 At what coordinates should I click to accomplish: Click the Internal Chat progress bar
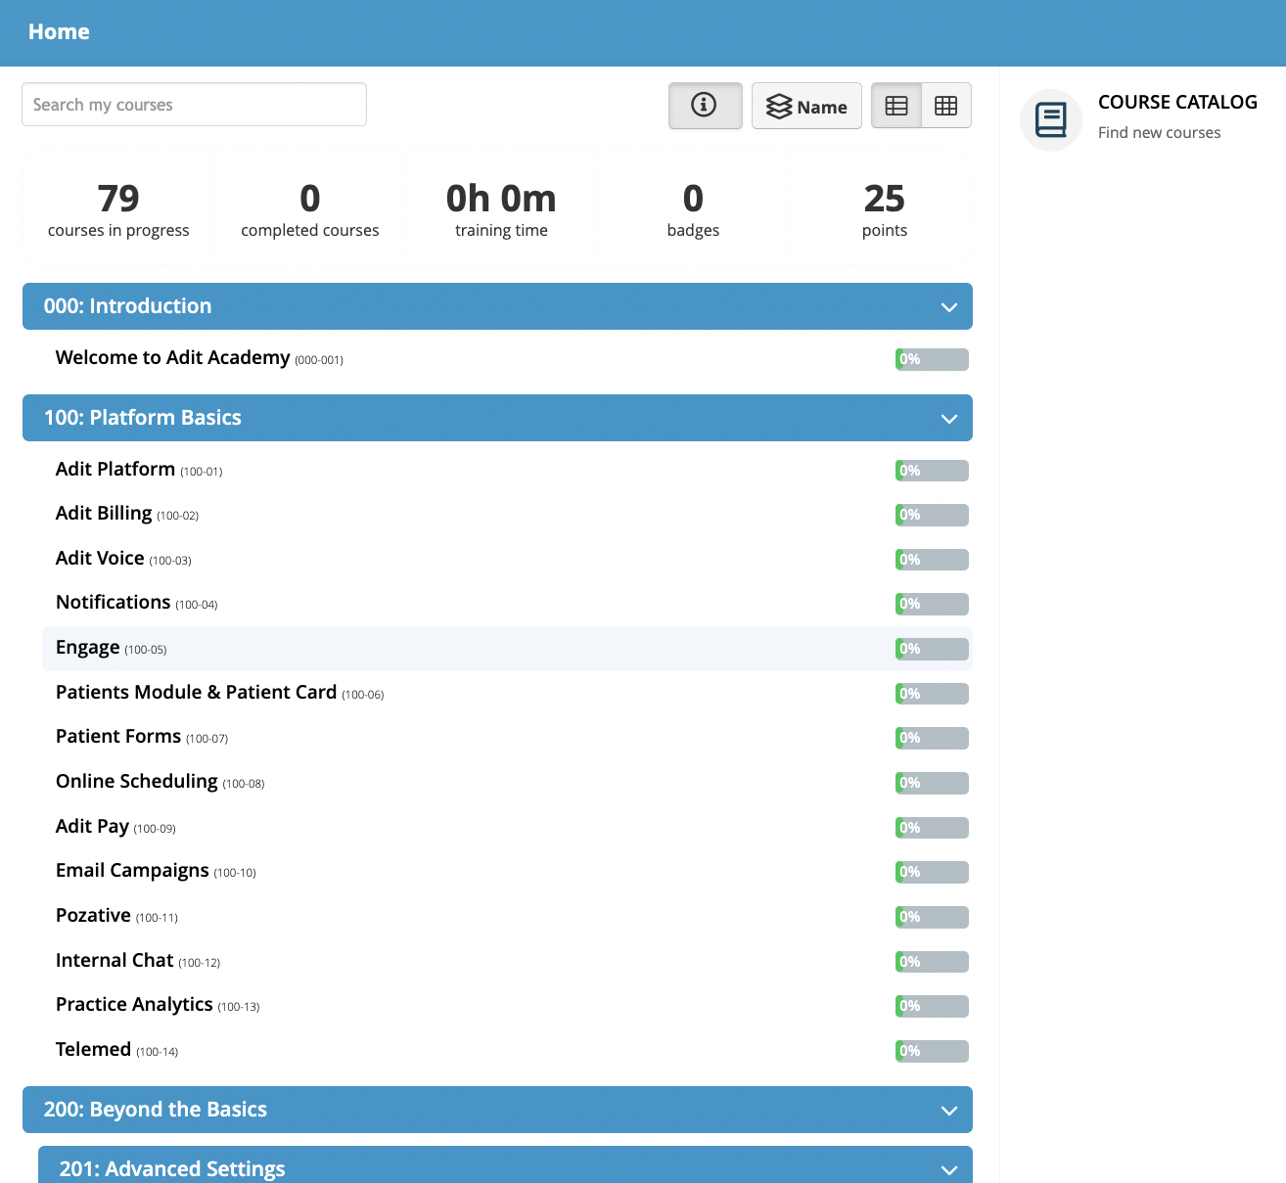tap(932, 962)
